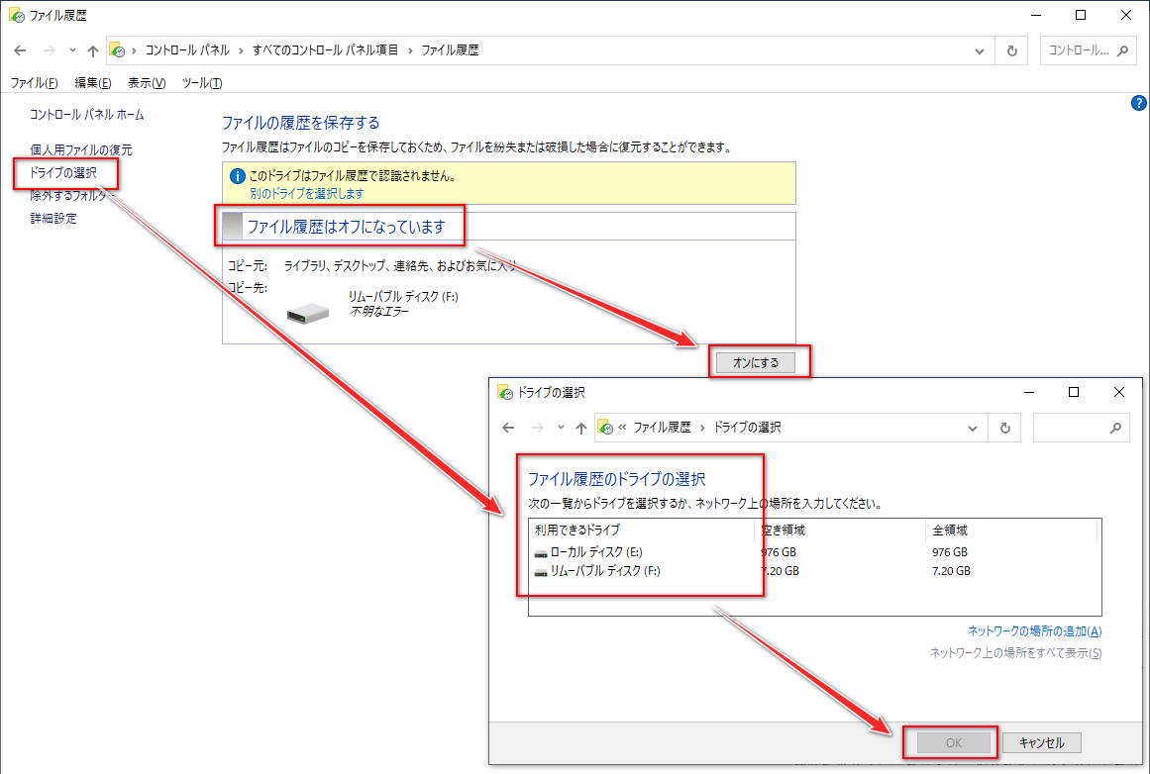Open help via the blue question mark icon
Image resolution: width=1150 pixels, height=774 pixels.
[1138, 102]
